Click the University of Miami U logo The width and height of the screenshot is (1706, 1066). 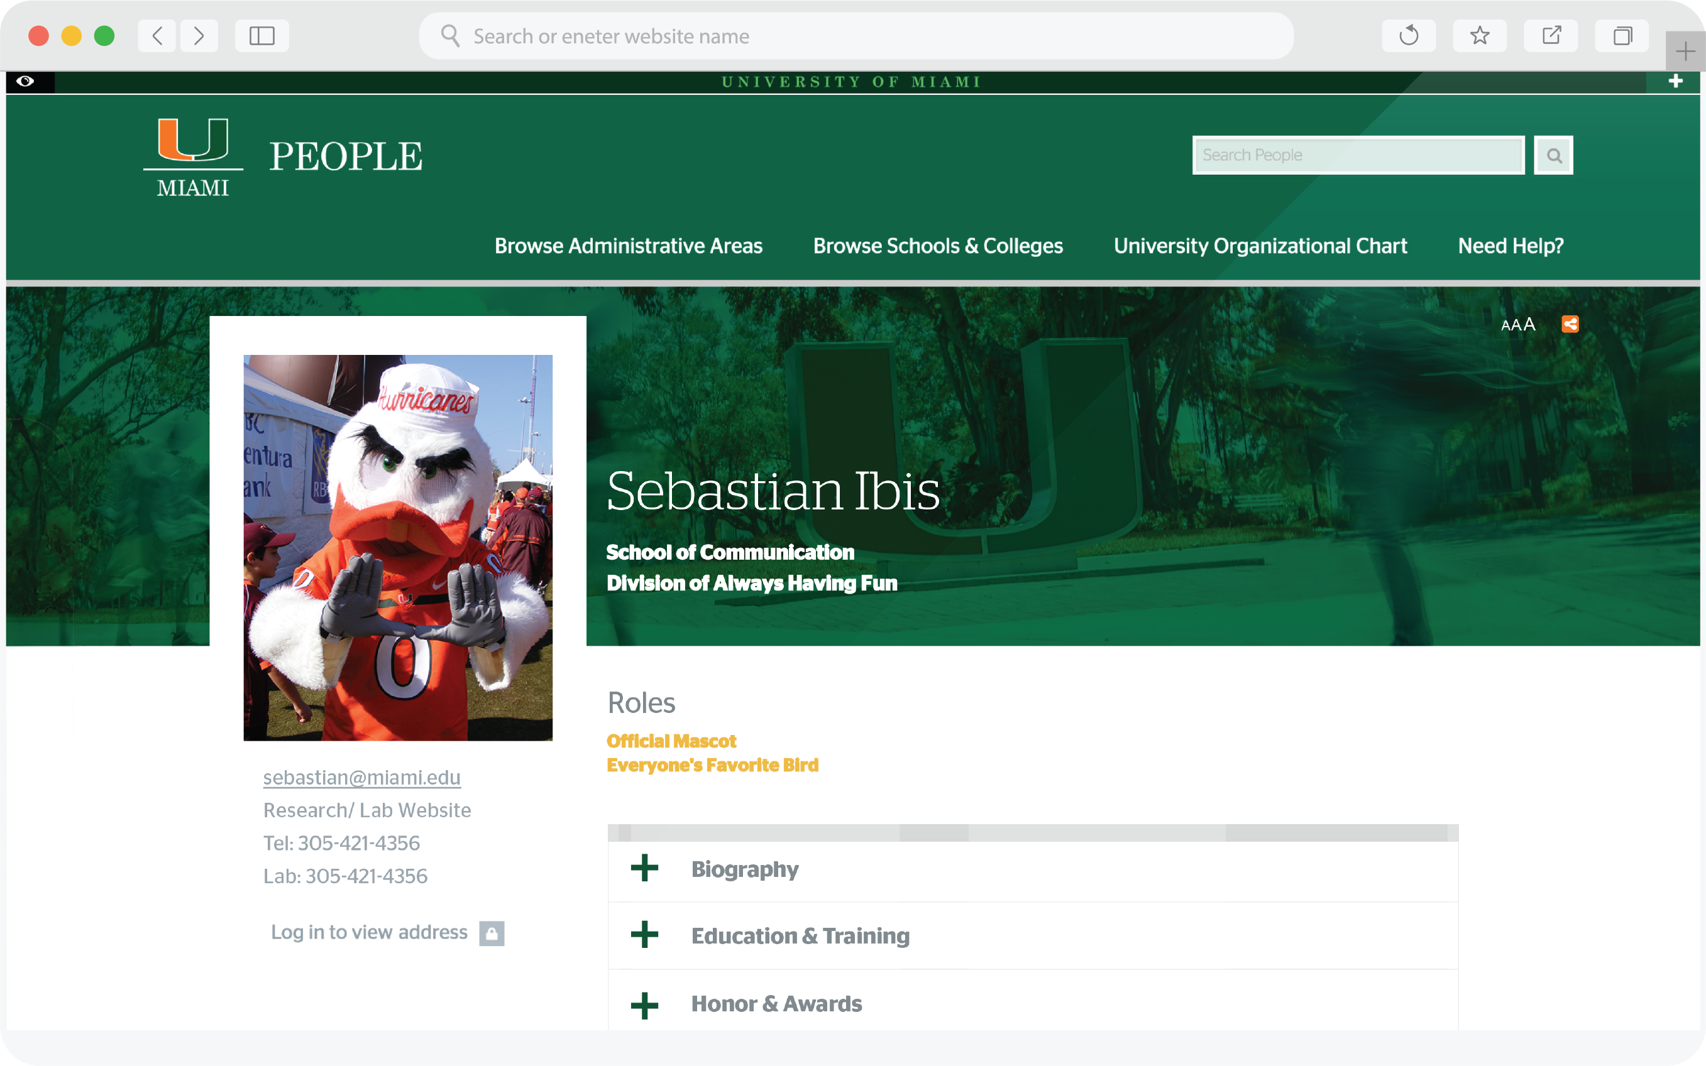(192, 158)
